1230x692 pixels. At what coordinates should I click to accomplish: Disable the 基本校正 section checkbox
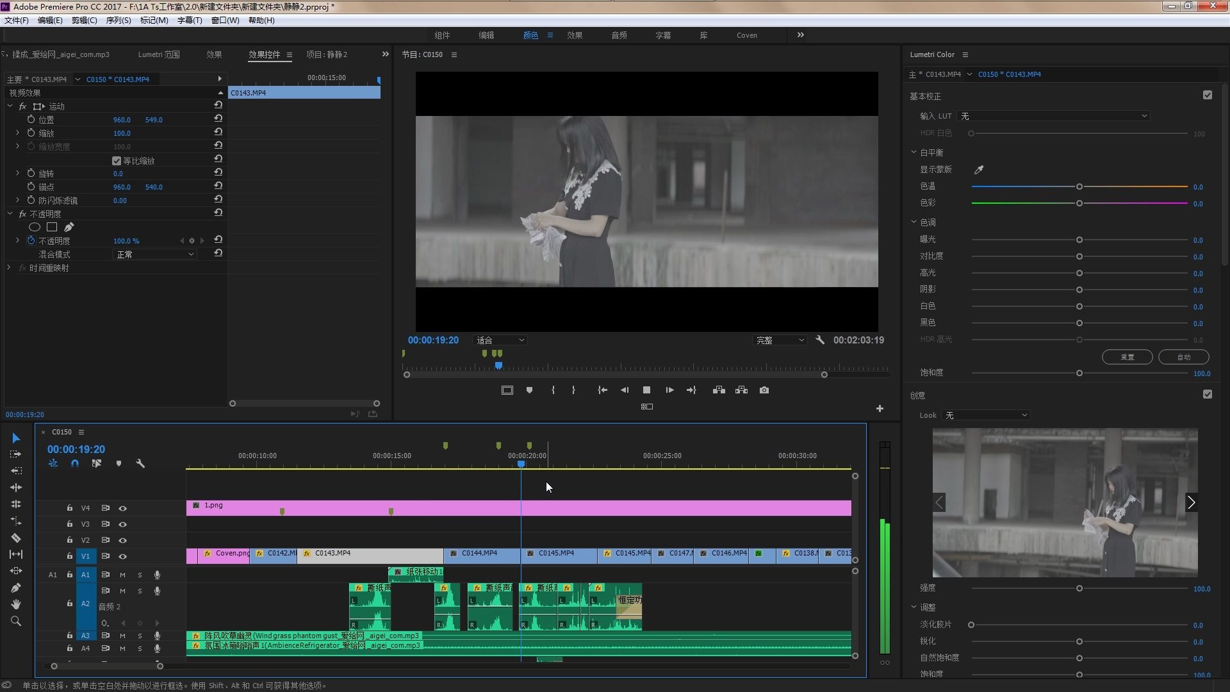click(x=1208, y=95)
